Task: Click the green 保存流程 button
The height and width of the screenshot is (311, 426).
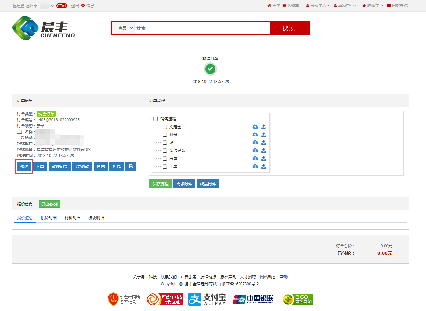Action: tap(160, 184)
